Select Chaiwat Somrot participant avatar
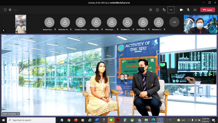The height and width of the screenshot is (123, 218). [x=81, y=22]
